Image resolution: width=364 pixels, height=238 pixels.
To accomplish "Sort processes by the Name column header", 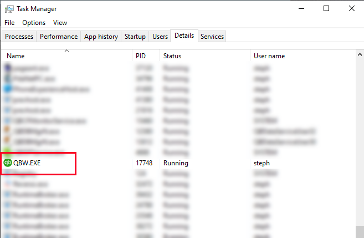I will point(16,56).
